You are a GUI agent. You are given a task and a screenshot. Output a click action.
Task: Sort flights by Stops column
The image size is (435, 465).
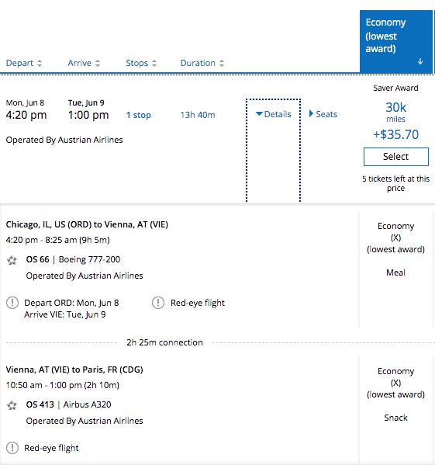point(141,63)
